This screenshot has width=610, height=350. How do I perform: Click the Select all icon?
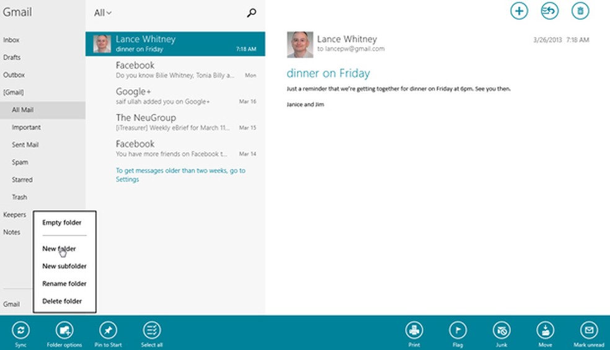pyautogui.click(x=152, y=331)
